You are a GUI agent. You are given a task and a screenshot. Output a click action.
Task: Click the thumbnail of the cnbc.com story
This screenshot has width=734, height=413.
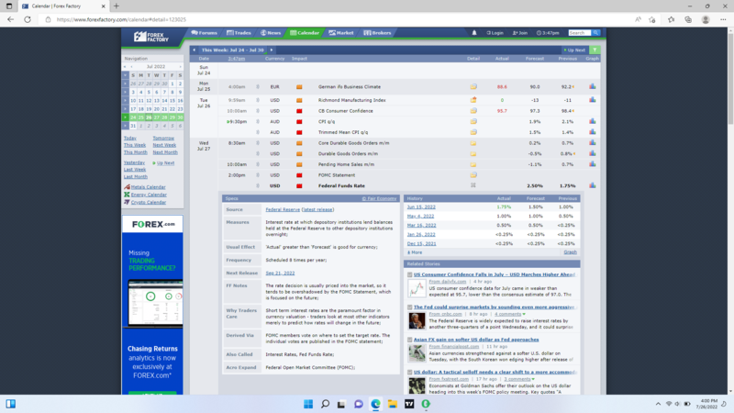click(417, 321)
